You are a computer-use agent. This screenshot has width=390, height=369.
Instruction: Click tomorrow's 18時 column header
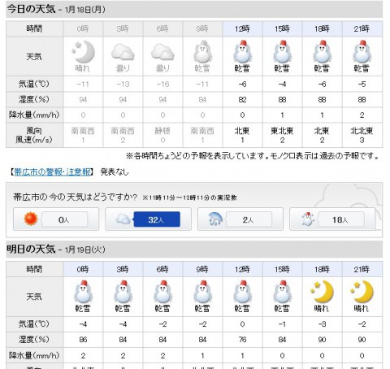coord(322,269)
